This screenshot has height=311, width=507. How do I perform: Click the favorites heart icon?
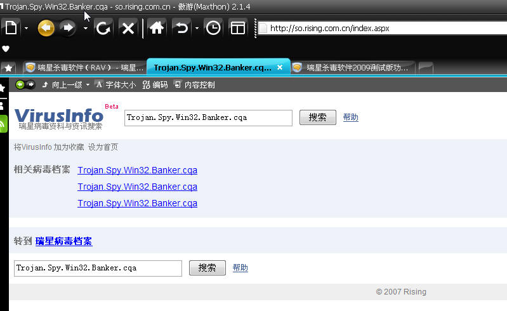6,49
